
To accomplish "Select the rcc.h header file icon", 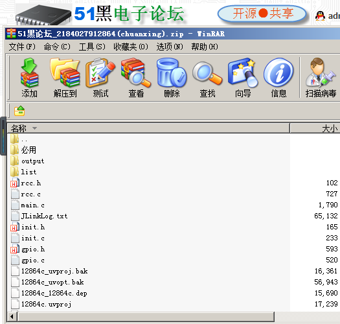I will (15, 183).
